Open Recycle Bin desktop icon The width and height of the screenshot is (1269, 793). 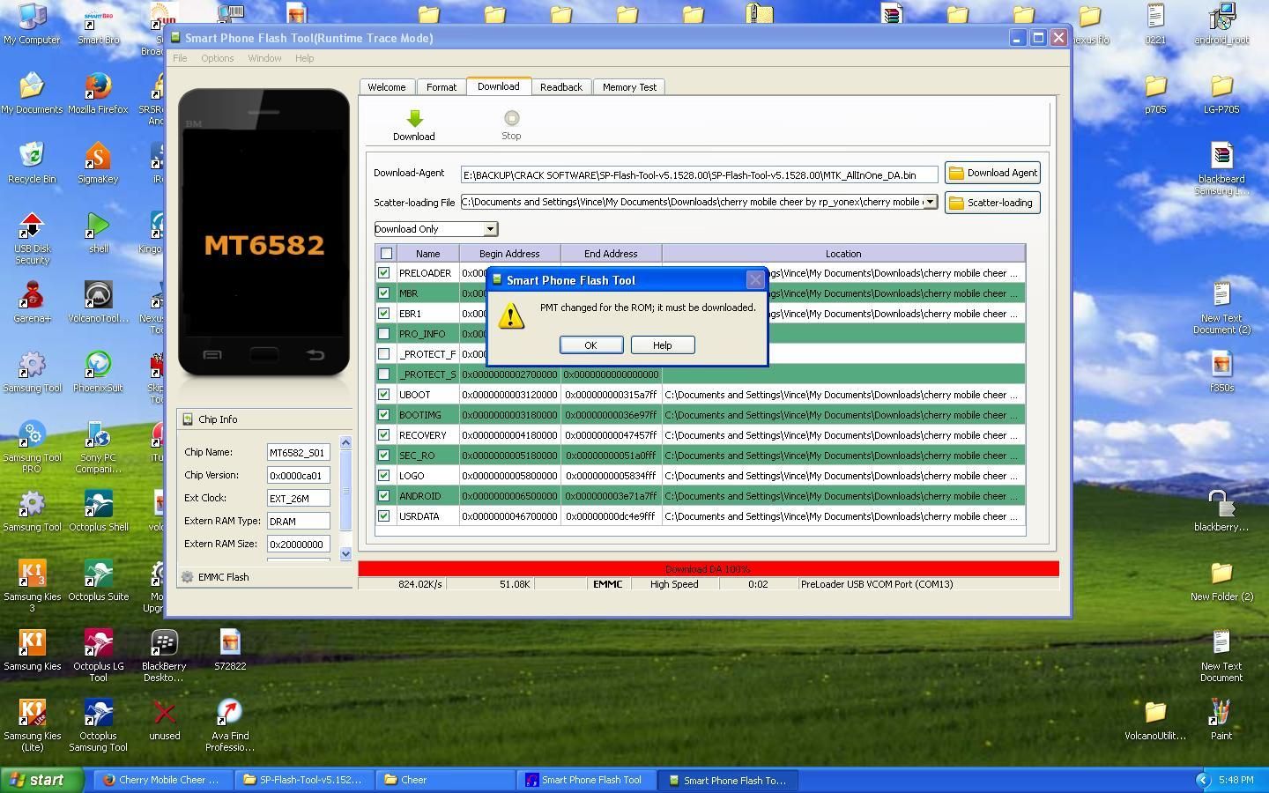click(32, 156)
